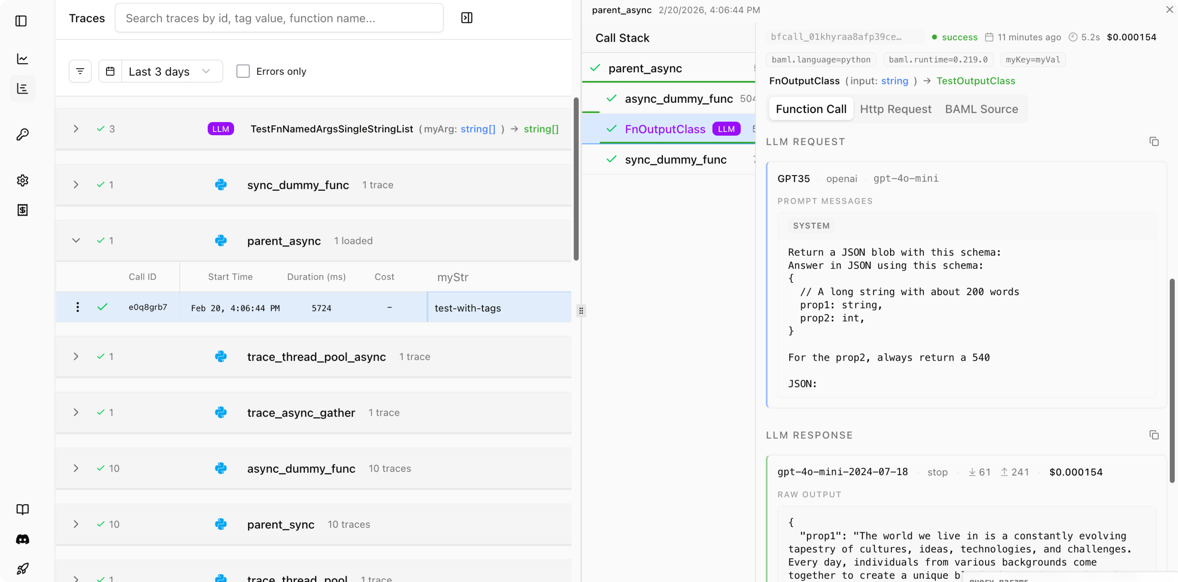Toggle the left sidebar panel icon
Image resolution: width=1178 pixels, height=582 pixels.
(x=21, y=21)
